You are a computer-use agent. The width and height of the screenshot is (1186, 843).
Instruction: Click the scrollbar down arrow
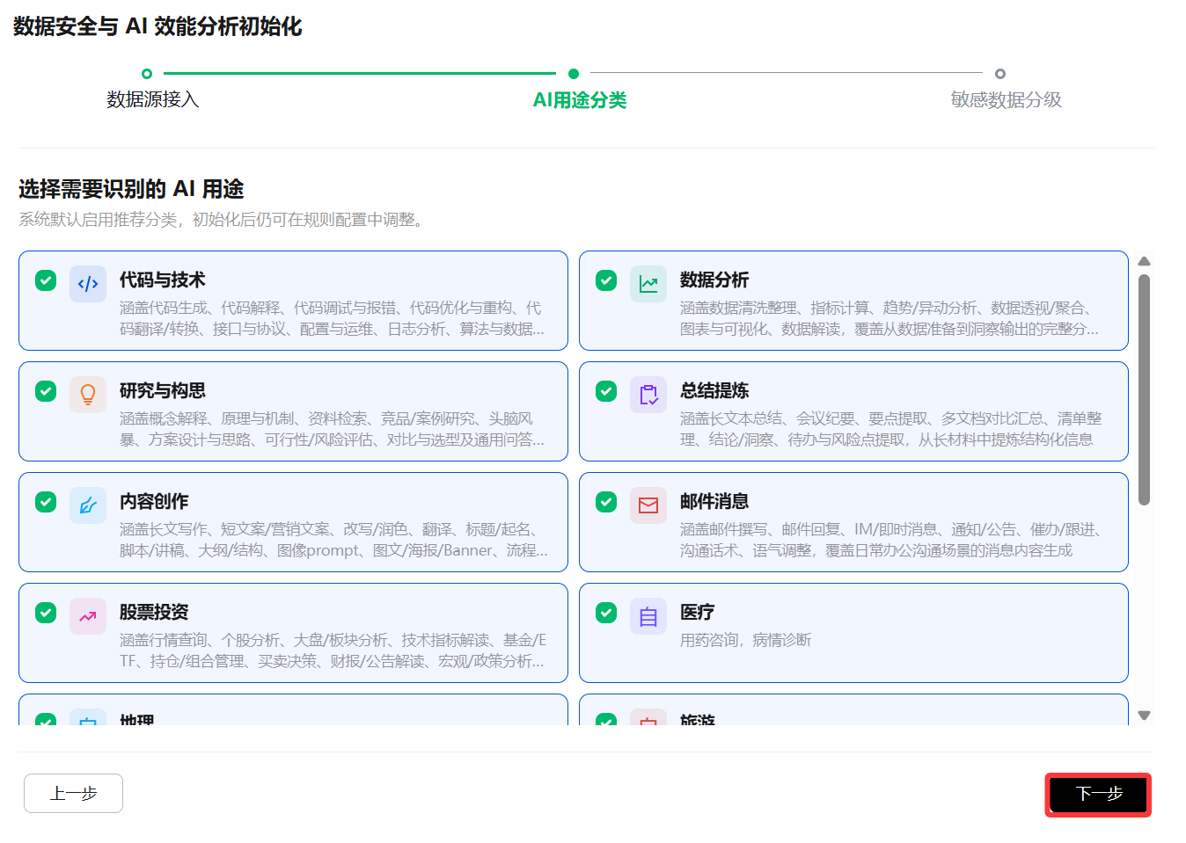coord(1144,716)
